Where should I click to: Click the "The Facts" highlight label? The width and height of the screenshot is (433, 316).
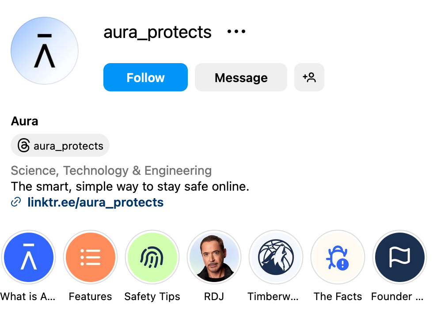[x=338, y=297]
